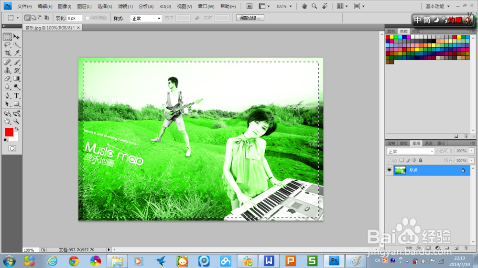This screenshot has width=478, height=268.
Task: Toggle lock transparent pixels
Action: click(402, 160)
